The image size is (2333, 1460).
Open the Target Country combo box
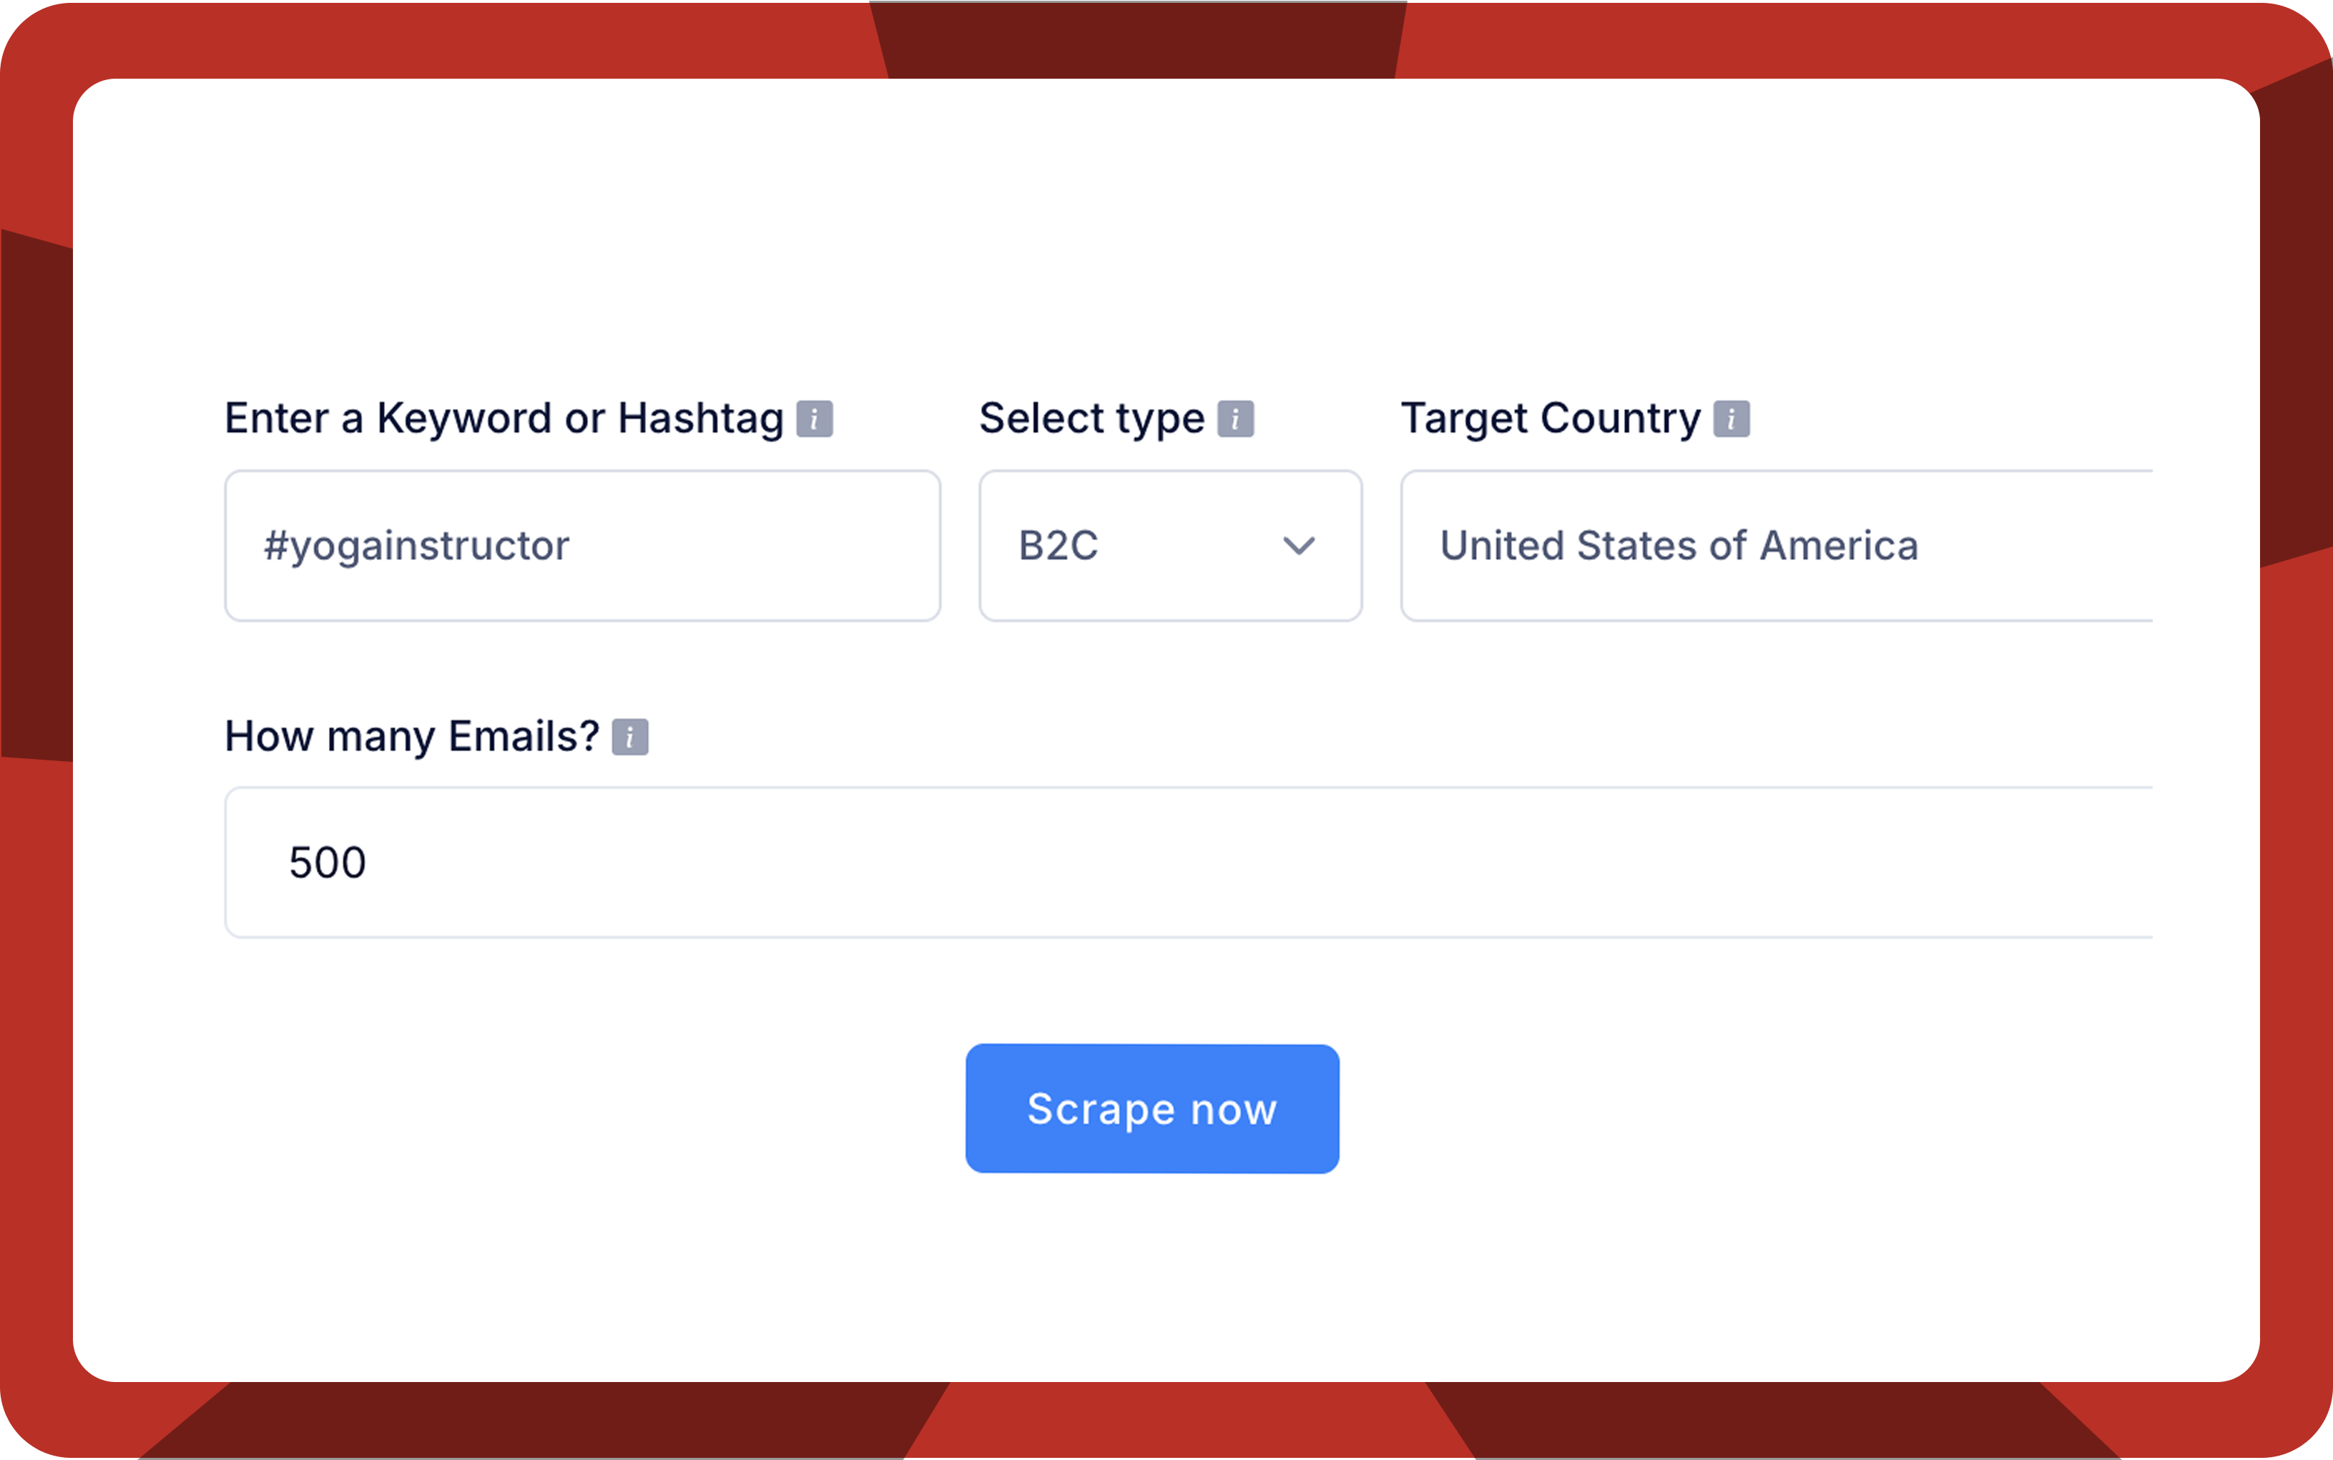point(1777,547)
